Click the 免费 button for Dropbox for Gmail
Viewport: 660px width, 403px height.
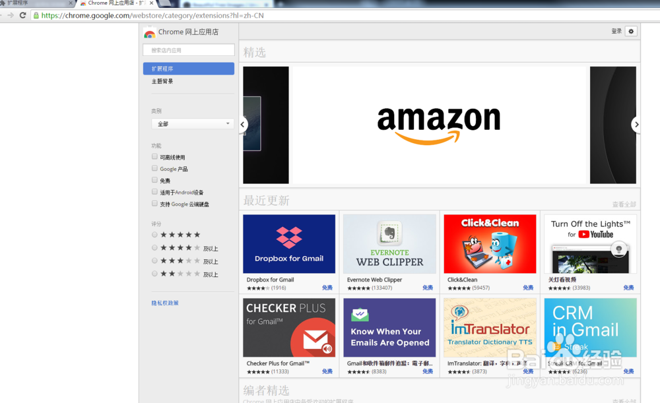coord(327,288)
